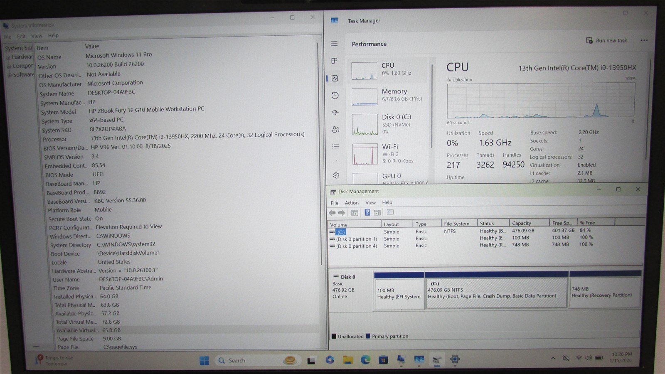Screen dimensions: 665x374
Task: Open Edit menu in System Information
Action: 21,36
